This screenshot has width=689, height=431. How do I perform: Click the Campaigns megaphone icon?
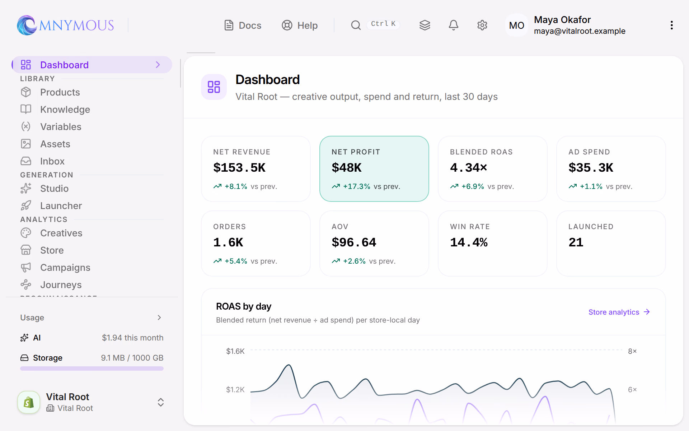pos(26,268)
